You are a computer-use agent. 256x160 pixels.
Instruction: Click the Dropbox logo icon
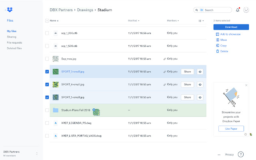(x=10, y=9)
